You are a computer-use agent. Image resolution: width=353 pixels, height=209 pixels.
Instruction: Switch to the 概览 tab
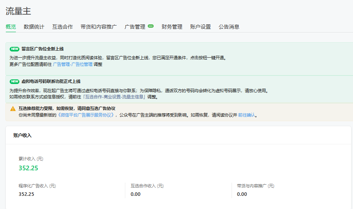(11, 27)
